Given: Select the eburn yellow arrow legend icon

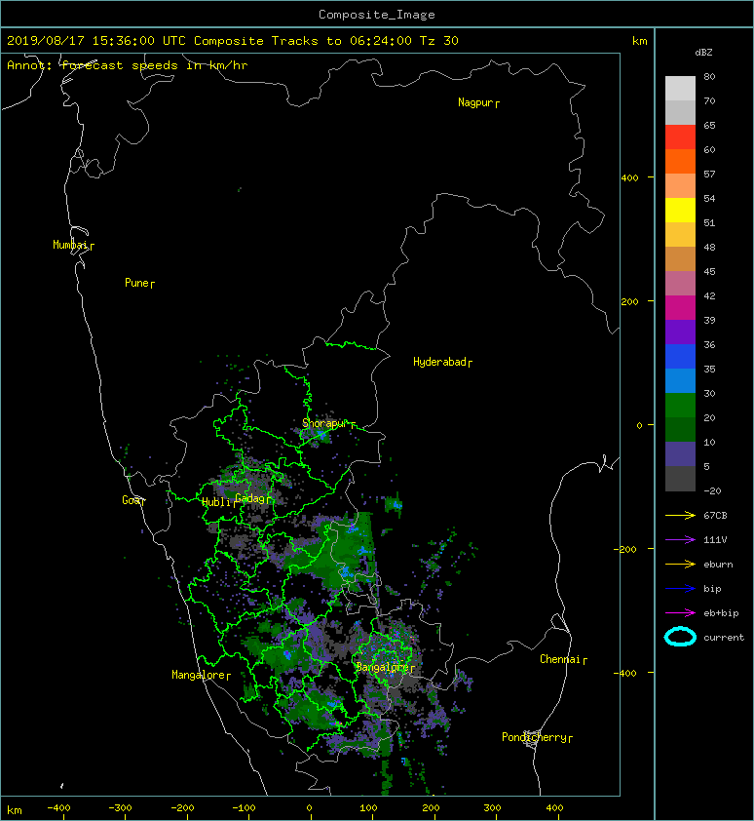Looking at the screenshot, I should point(680,565).
